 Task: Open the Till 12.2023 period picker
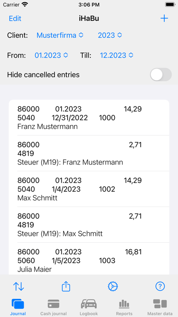(x=117, y=55)
